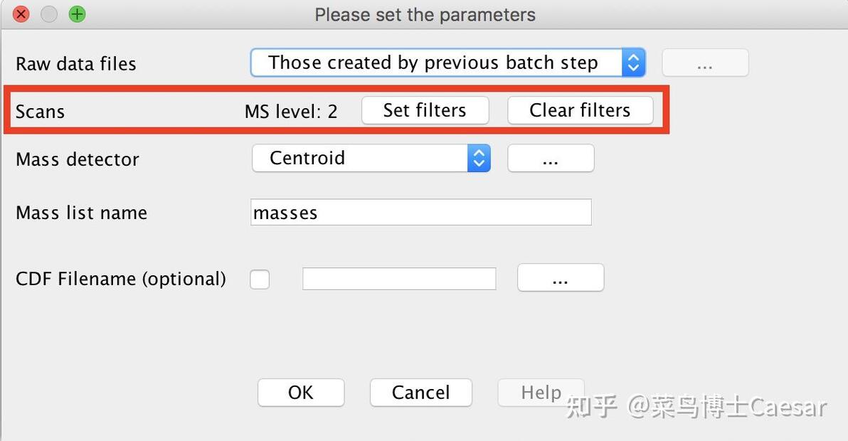Click the ellipsis button beside Raw data files
Screen dimensions: 848x441
click(705, 63)
